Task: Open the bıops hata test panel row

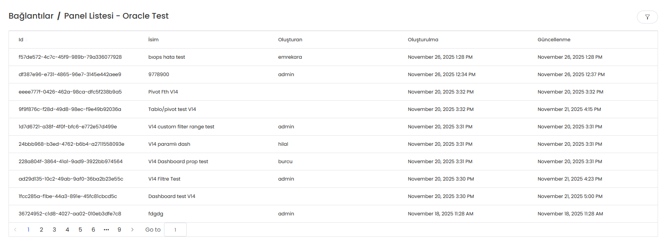Action: coord(167,57)
